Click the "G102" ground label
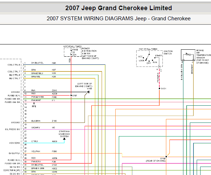 click(x=89, y=89)
